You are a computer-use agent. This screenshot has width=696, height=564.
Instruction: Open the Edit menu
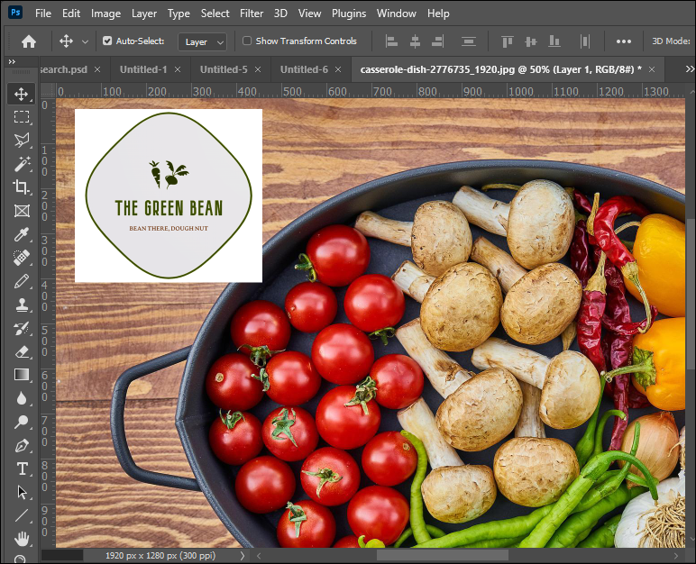[x=71, y=14]
